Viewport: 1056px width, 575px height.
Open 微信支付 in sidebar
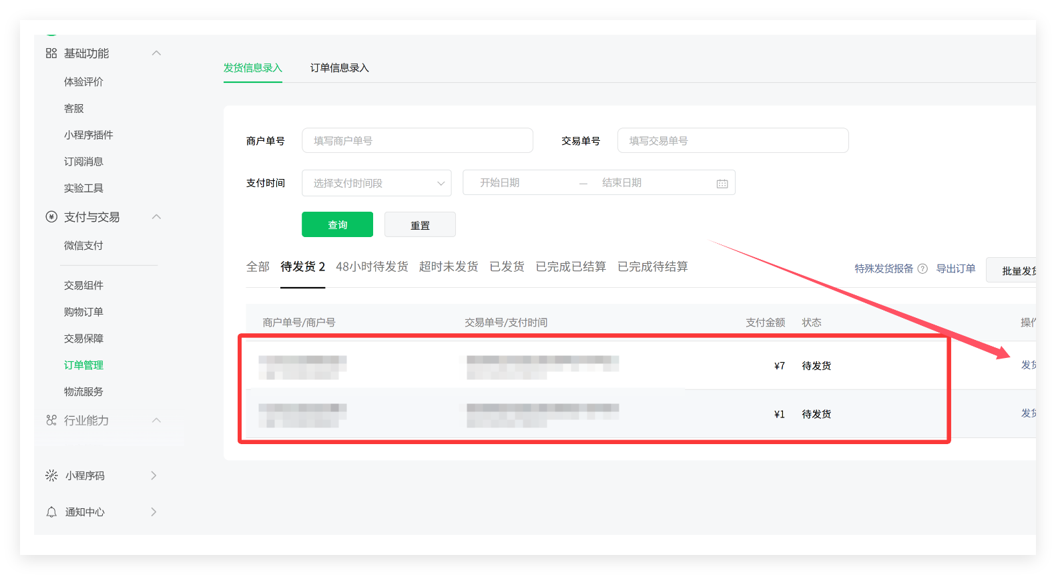tap(83, 246)
